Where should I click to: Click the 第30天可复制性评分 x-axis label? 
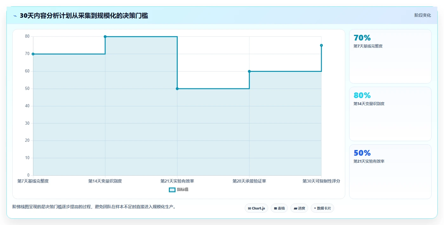321,181
